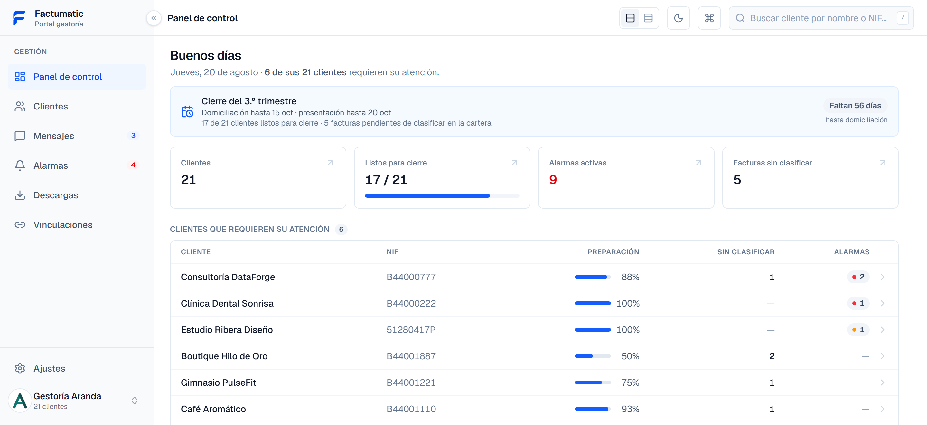Focus the client search field
This screenshot has height=425, width=927.
pyautogui.click(x=821, y=18)
